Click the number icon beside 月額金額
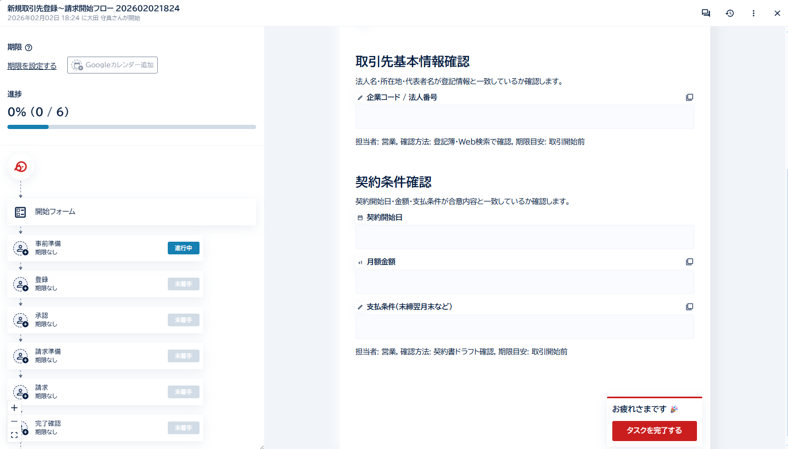The height and width of the screenshot is (449, 788). pos(360,262)
